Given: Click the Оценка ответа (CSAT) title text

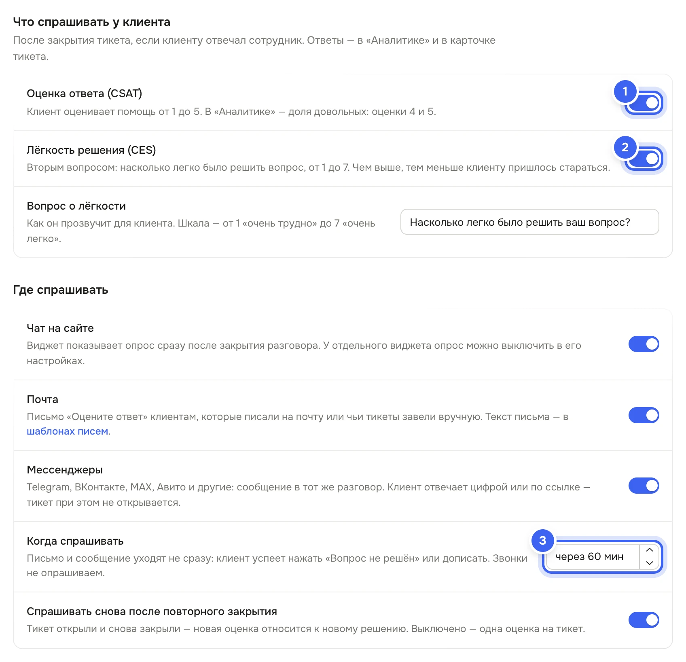Looking at the screenshot, I should click(x=85, y=93).
